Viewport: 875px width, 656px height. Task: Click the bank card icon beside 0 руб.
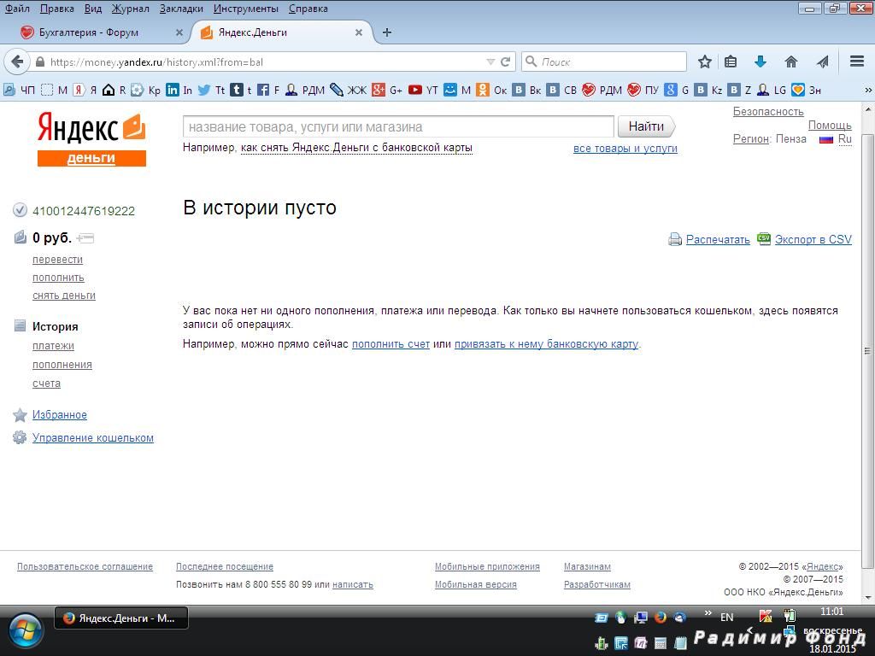pyautogui.click(x=85, y=239)
